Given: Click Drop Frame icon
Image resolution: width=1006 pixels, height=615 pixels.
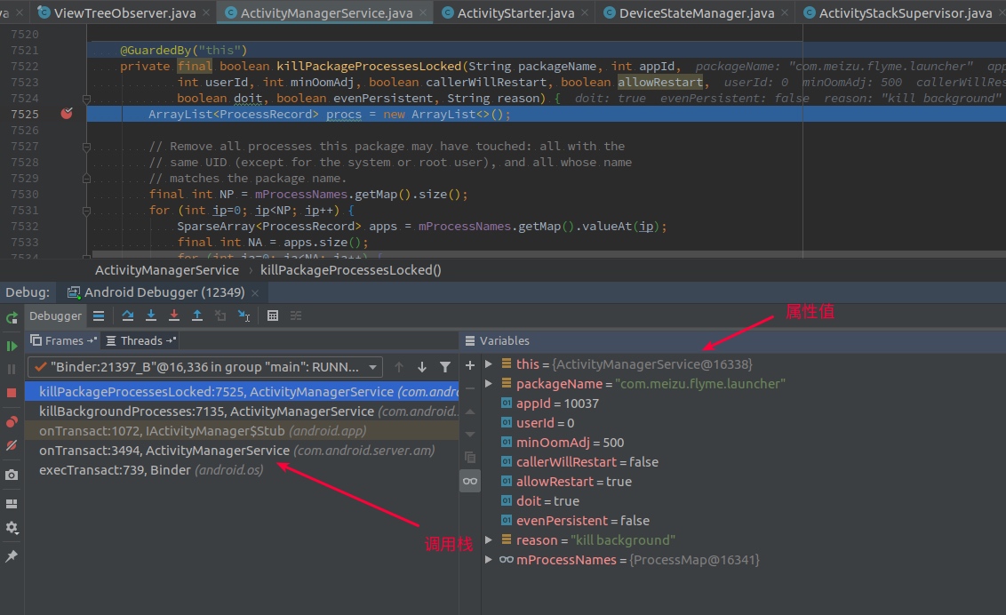Looking at the screenshot, I should (x=220, y=315).
